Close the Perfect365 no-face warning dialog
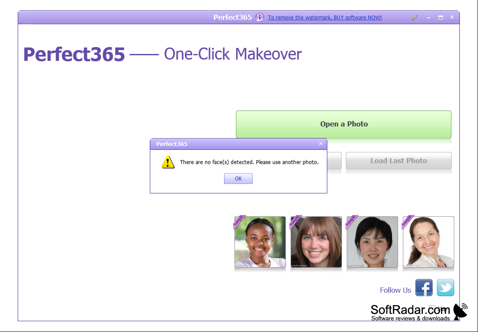Screen dimensions: 478x332 tap(321, 144)
